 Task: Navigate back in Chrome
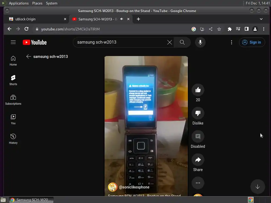10,29
